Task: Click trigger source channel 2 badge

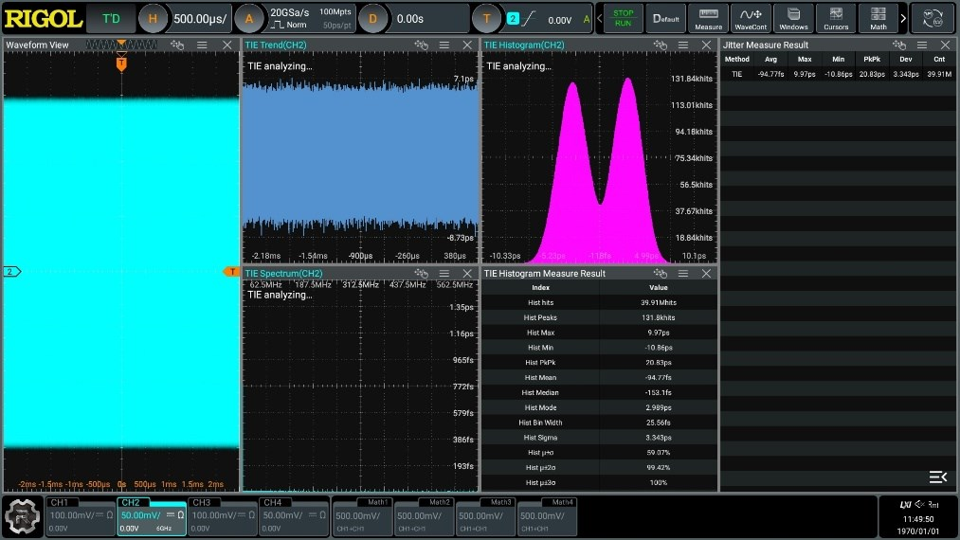Action: tap(513, 19)
